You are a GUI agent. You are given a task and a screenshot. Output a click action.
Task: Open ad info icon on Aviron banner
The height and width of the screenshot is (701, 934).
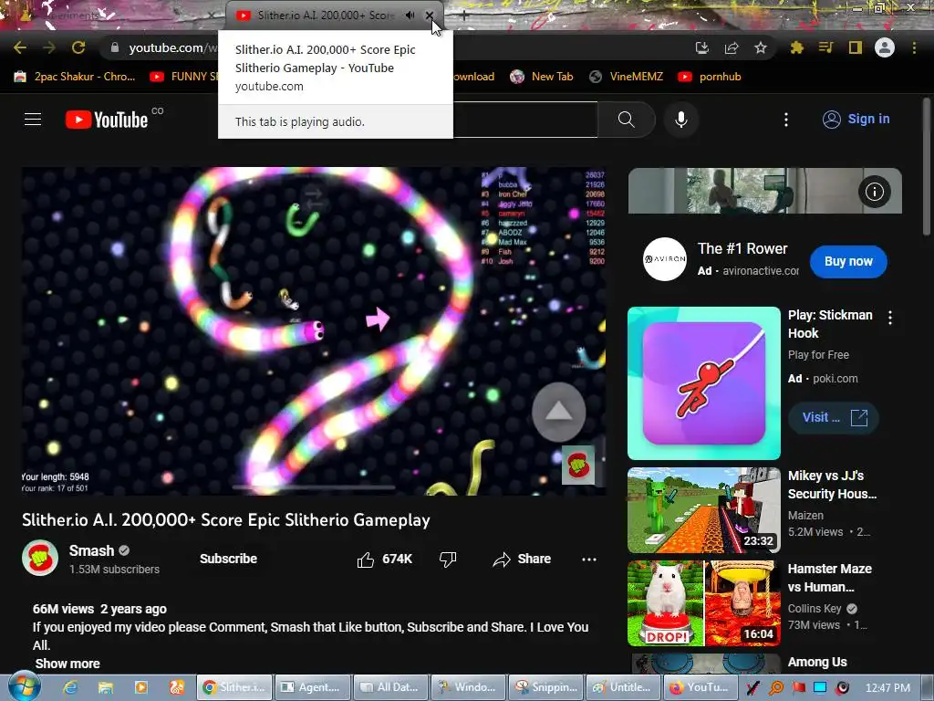click(x=875, y=192)
